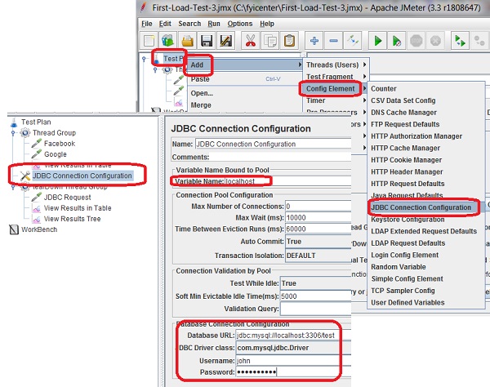Click the New test plan toolbar icon
490x387 pixels.
tap(149, 41)
